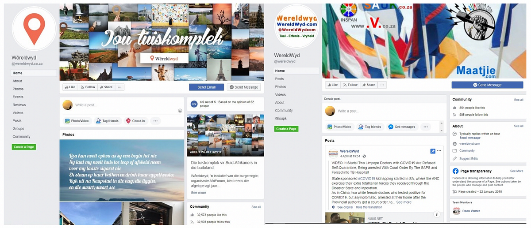Toggle Follow on the right WereldWyd page
This screenshot has width=531, height=228.
coord(350,85)
